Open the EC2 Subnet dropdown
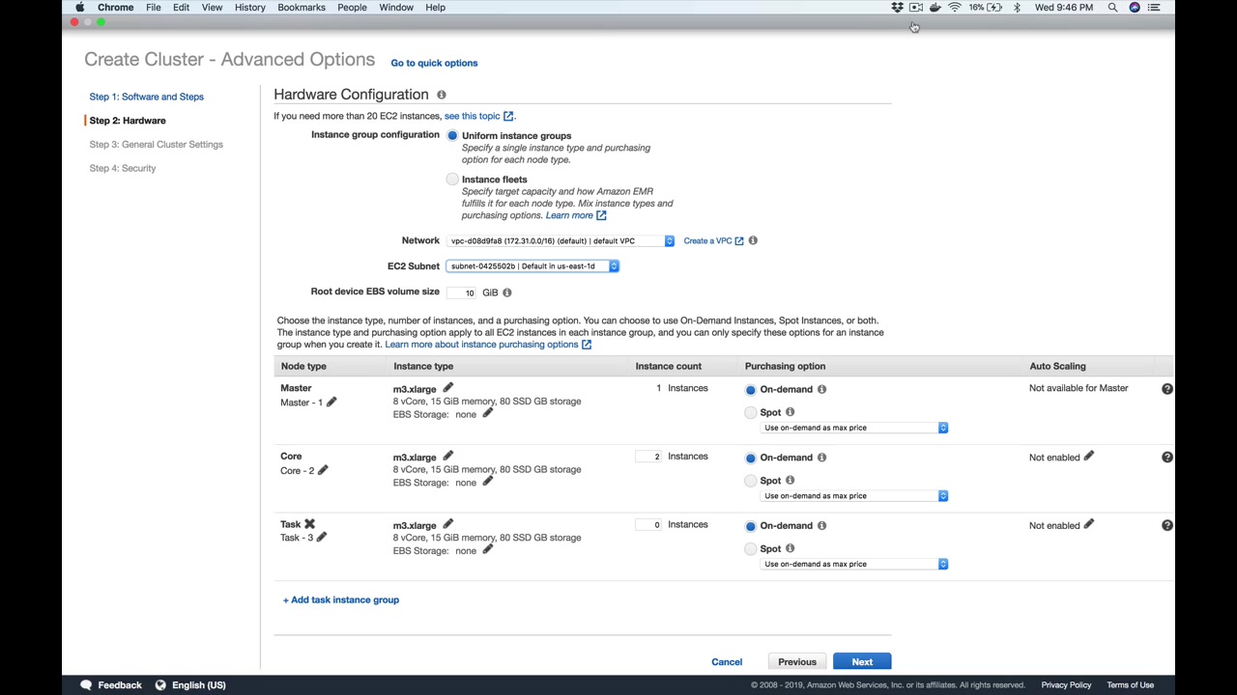Screen dimensions: 1237x695 [x=532, y=266]
